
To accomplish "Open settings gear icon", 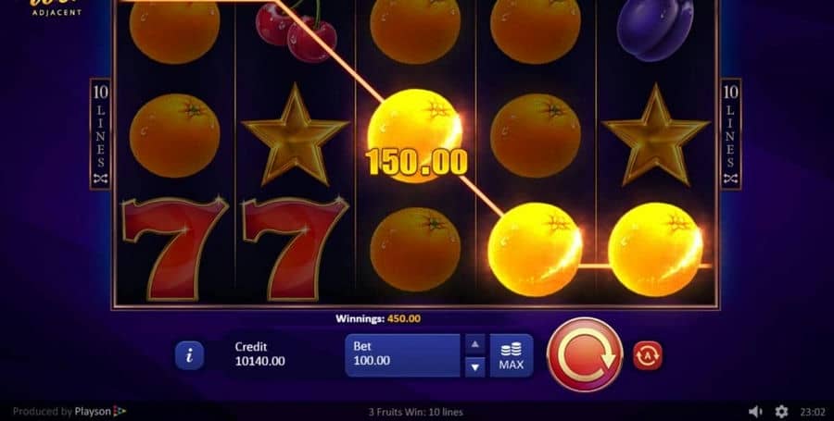I will tap(781, 412).
